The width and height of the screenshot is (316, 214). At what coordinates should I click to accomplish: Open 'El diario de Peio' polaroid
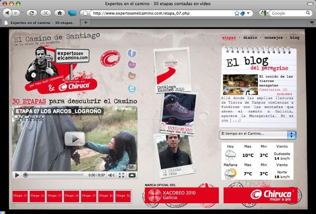tap(174, 156)
